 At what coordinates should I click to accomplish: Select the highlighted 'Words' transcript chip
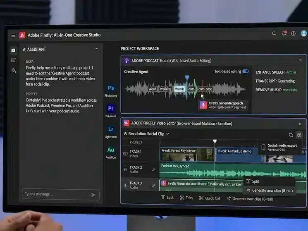179,89
